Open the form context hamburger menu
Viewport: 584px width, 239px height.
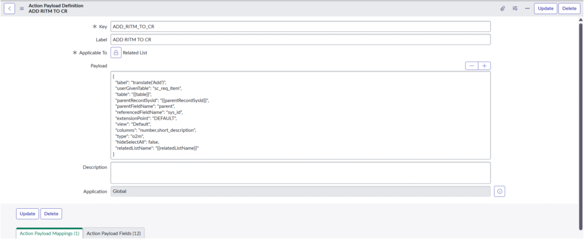(x=22, y=8)
